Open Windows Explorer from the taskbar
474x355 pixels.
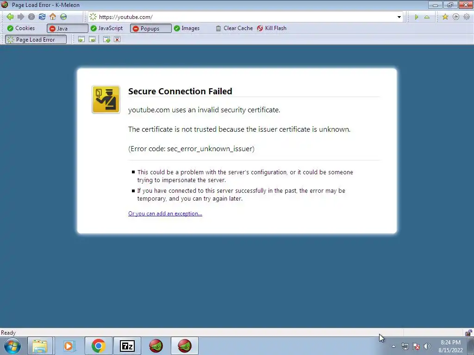pyautogui.click(x=40, y=346)
